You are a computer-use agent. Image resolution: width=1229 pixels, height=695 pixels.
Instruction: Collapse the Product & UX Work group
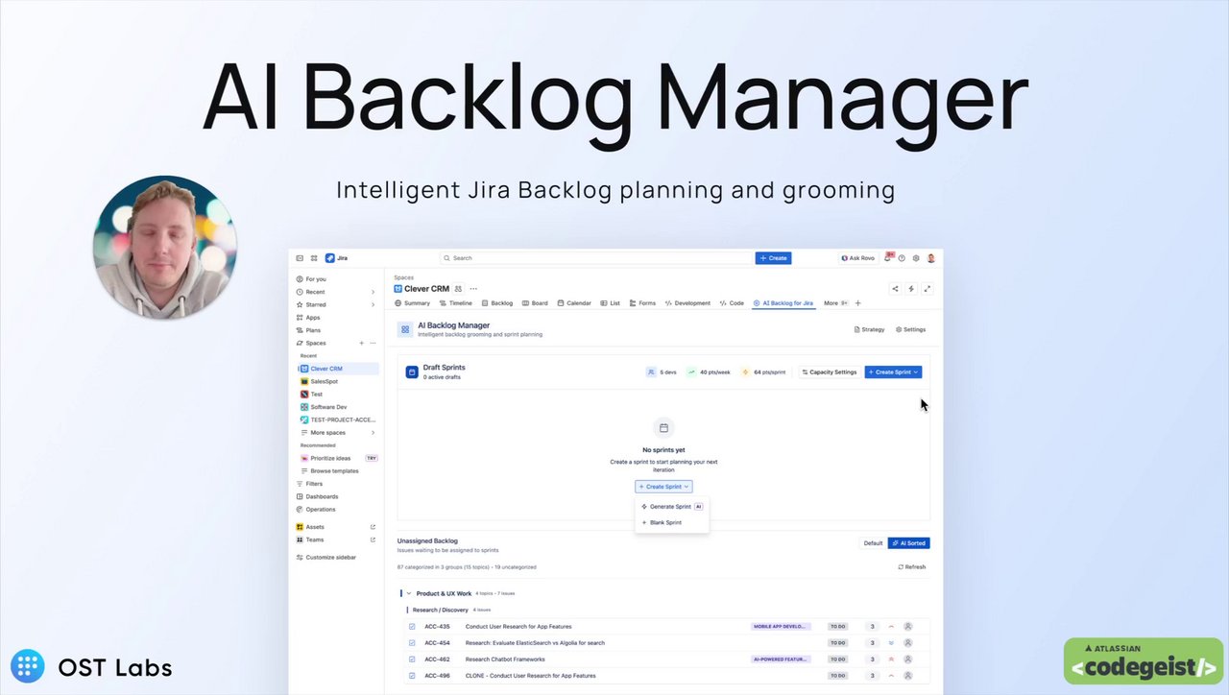[x=408, y=593]
